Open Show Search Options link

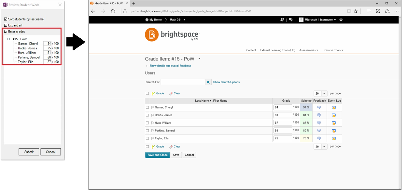[x=226, y=82]
